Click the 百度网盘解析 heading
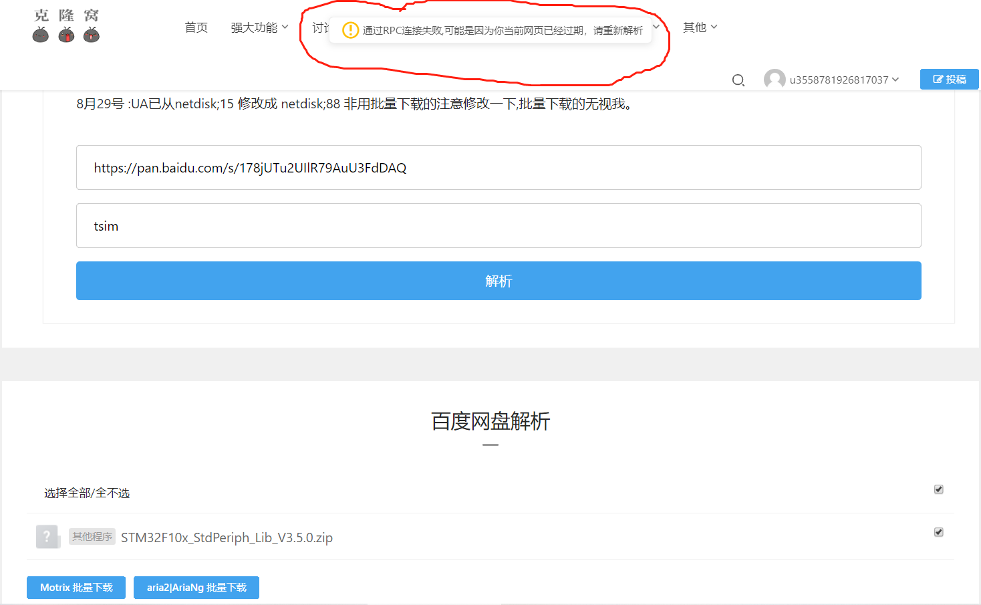The height and width of the screenshot is (605, 981). click(490, 421)
